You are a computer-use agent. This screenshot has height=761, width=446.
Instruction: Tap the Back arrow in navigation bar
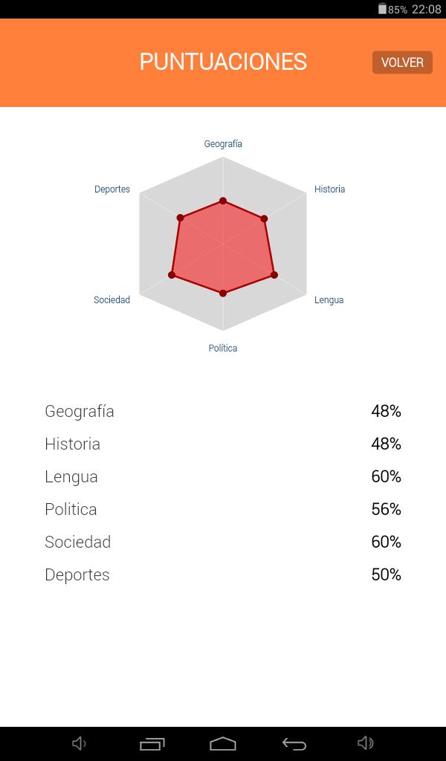[x=294, y=742]
